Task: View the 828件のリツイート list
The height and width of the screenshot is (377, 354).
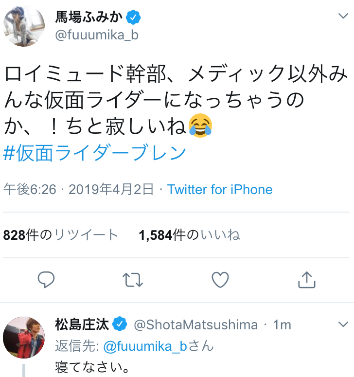Action: 61,235
